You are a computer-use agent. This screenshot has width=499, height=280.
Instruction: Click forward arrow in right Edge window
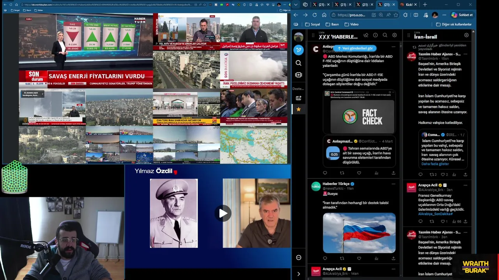(x=305, y=15)
